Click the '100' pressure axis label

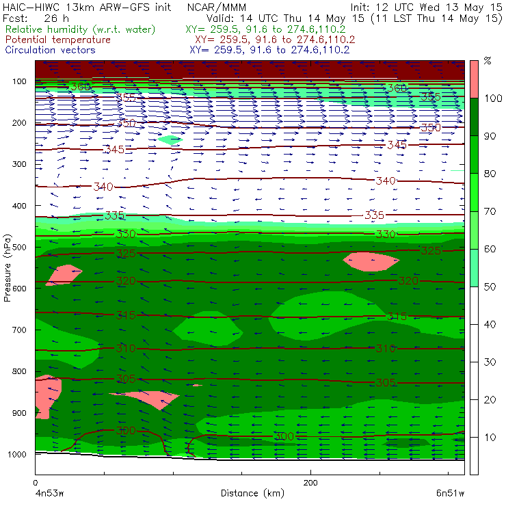[19, 81]
